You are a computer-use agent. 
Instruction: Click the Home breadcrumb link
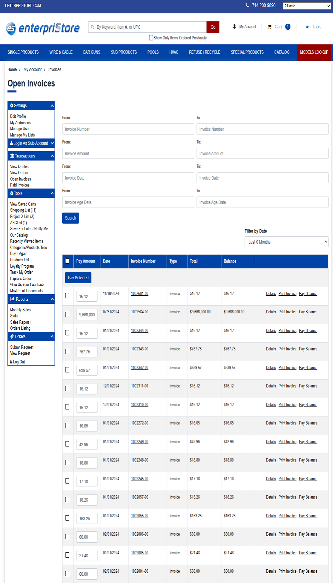[x=12, y=69]
